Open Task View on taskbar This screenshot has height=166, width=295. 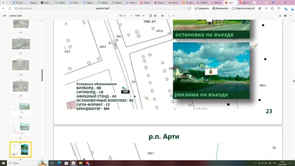tap(52, 163)
